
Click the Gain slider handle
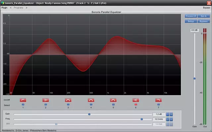[x=89, y=114]
